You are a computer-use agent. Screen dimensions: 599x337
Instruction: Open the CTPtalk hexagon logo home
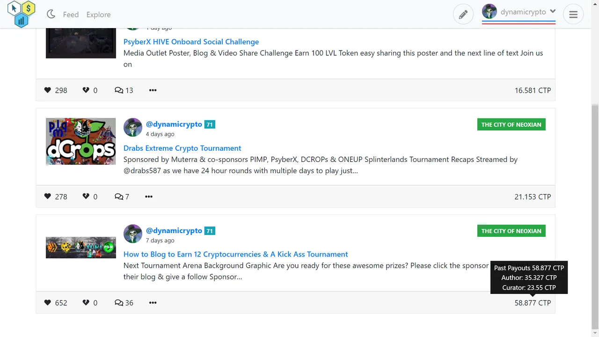[22, 14]
